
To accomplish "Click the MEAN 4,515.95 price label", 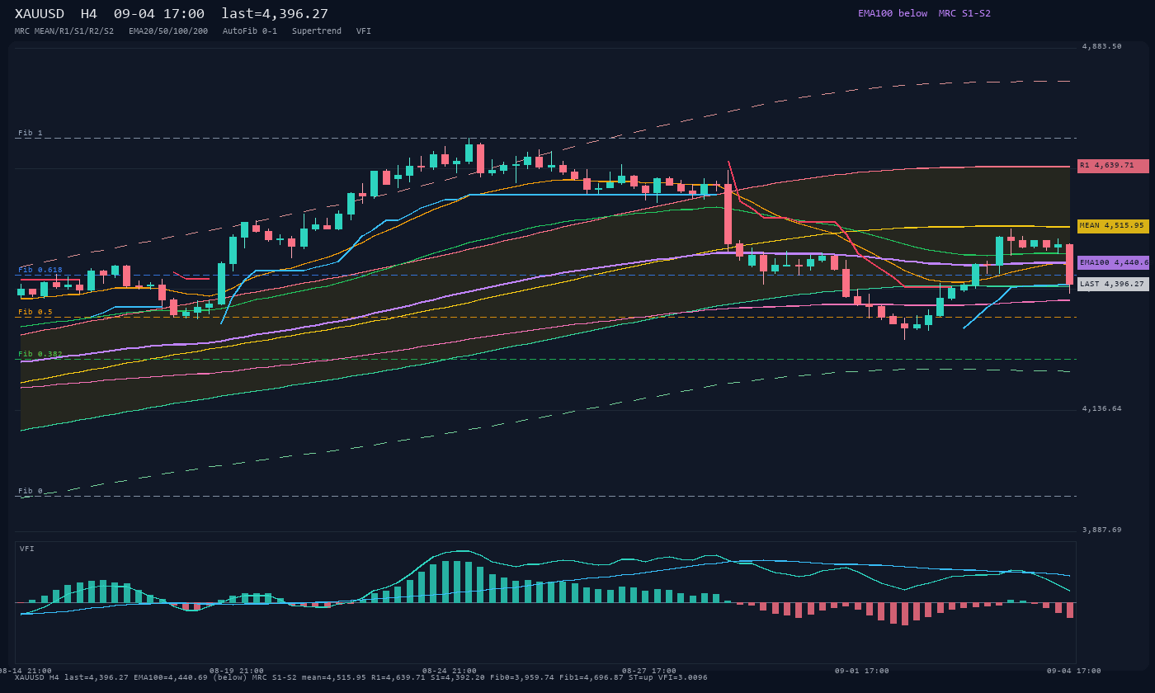I will (x=1113, y=226).
